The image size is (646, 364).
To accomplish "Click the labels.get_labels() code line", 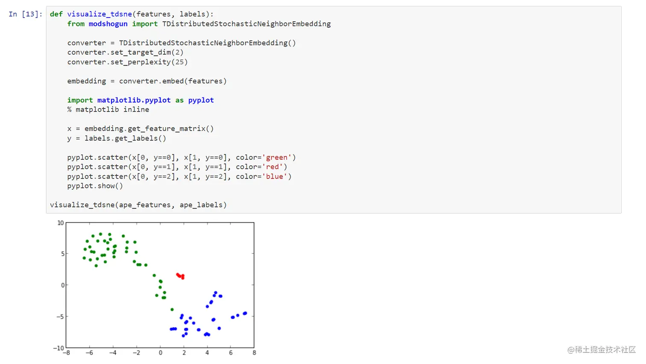I will point(117,138).
